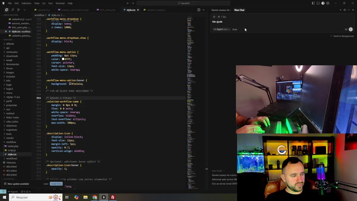Open the Agent mode dropdown
This screenshot has height=201, width=357.
click(222, 29)
